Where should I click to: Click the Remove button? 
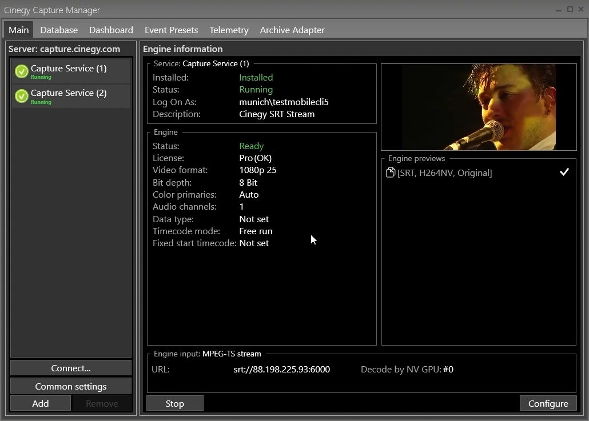(102, 403)
